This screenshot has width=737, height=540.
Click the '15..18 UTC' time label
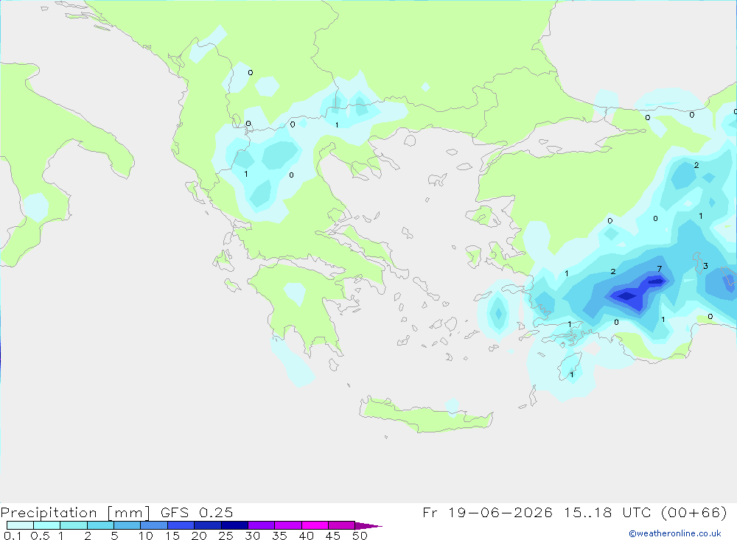(x=609, y=512)
